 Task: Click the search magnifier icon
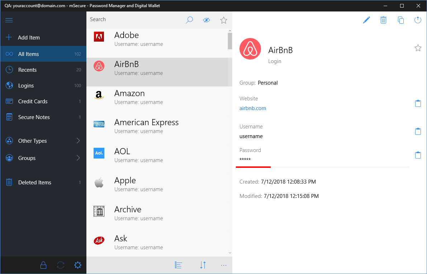189,20
